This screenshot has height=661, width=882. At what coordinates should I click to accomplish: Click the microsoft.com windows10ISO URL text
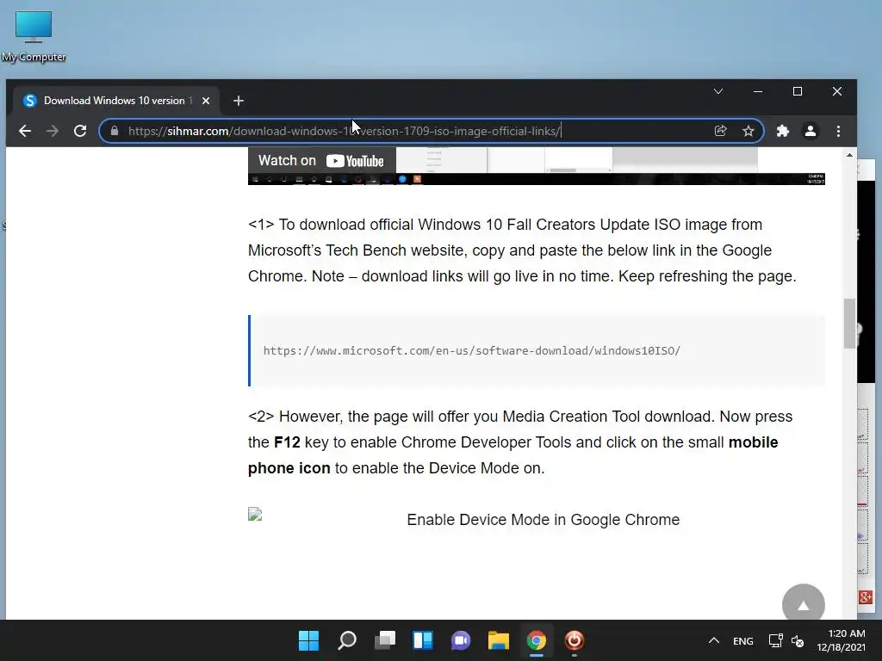point(472,351)
